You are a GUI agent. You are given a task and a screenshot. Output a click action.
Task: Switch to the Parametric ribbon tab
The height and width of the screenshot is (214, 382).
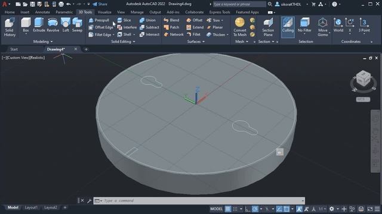pos(64,12)
